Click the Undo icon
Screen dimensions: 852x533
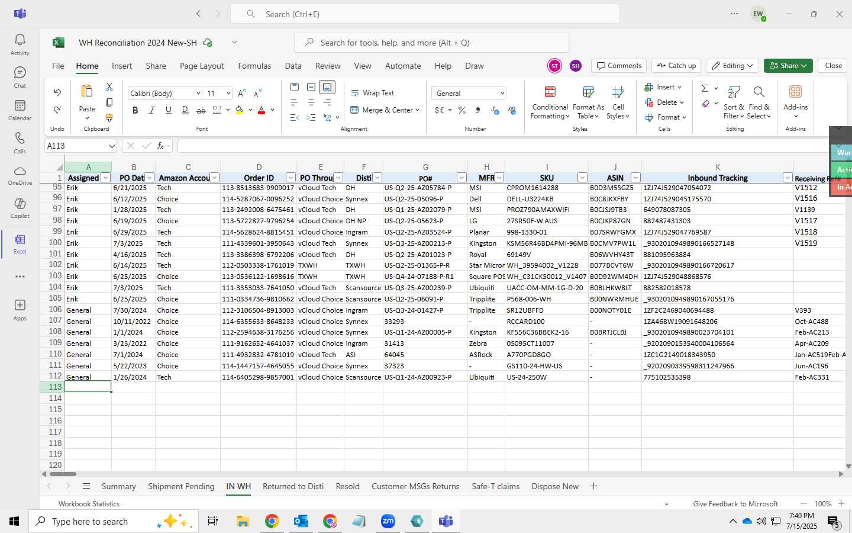[57, 93]
